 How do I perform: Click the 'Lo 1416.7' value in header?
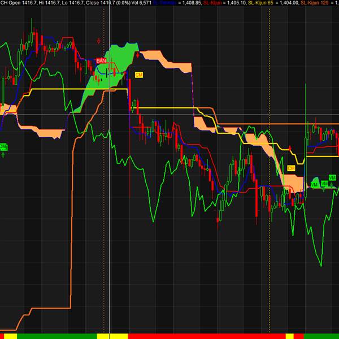tap(73, 3)
